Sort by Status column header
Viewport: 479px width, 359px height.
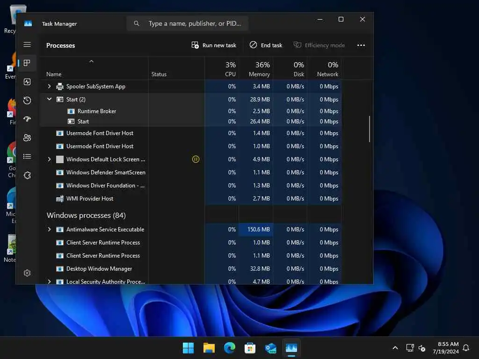(176, 69)
